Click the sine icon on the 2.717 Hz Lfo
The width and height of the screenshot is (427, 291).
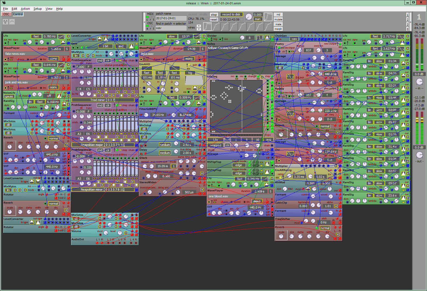point(401,36)
